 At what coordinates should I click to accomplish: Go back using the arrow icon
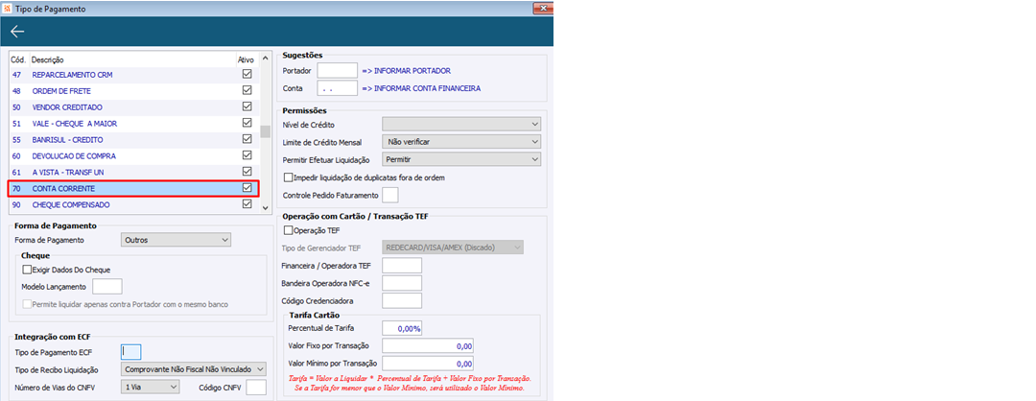pos(17,32)
